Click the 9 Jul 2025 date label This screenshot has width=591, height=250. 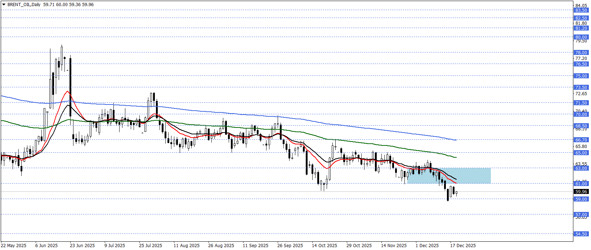[115, 246]
